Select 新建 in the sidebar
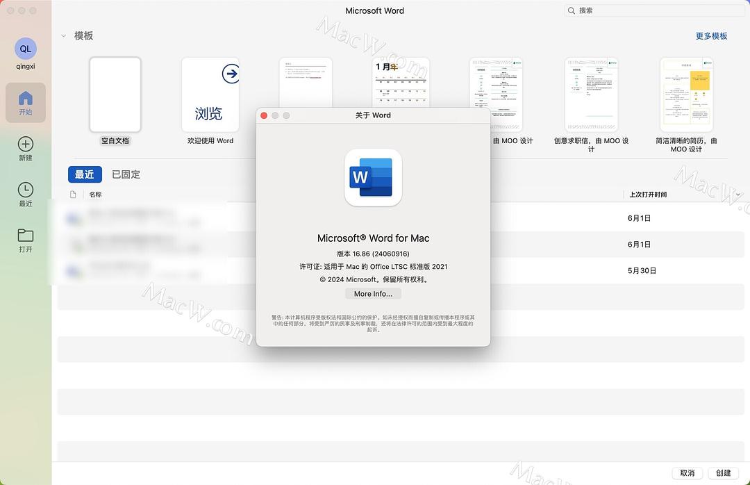 click(26, 149)
